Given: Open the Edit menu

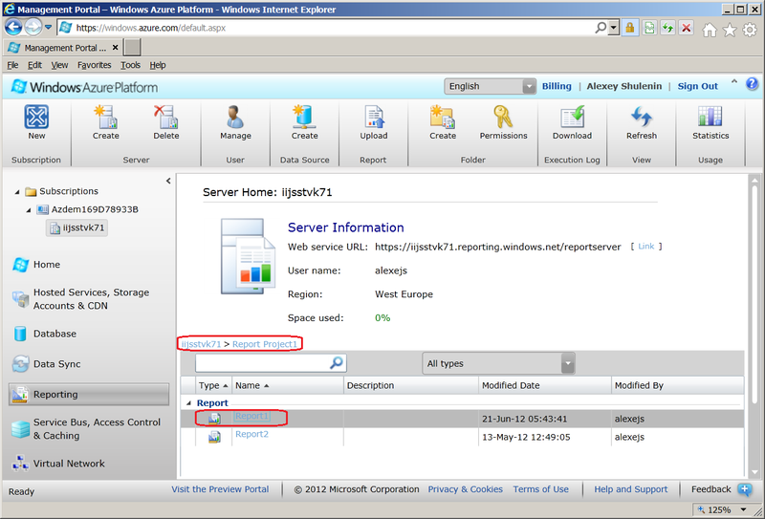Looking at the screenshot, I should pyautogui.click(x=34, y=65).
